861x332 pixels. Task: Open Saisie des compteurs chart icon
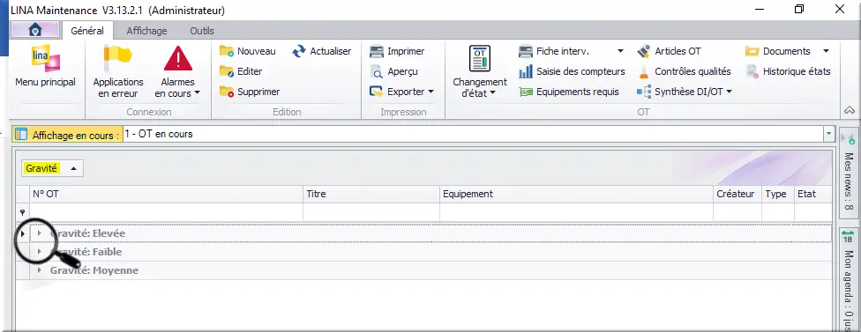[526, 71]
